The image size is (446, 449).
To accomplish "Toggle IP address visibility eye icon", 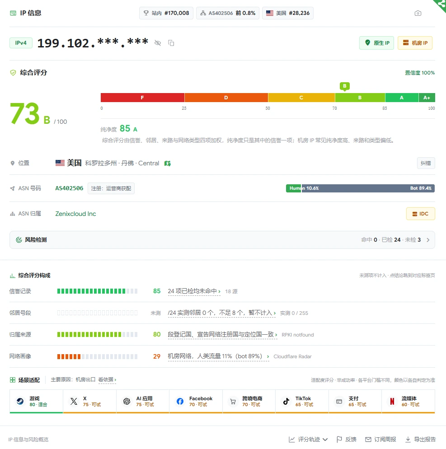I will click(x=158, y=43).
